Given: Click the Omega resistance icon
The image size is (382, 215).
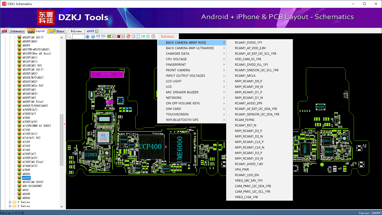Looking at the screenshot, I should click(x=148, y=36).
